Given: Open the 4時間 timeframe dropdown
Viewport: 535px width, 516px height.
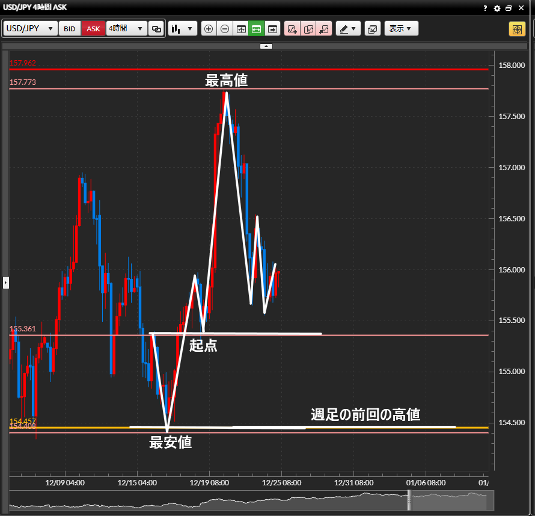Looking at the screenshot, I should (x=126, y=29).
